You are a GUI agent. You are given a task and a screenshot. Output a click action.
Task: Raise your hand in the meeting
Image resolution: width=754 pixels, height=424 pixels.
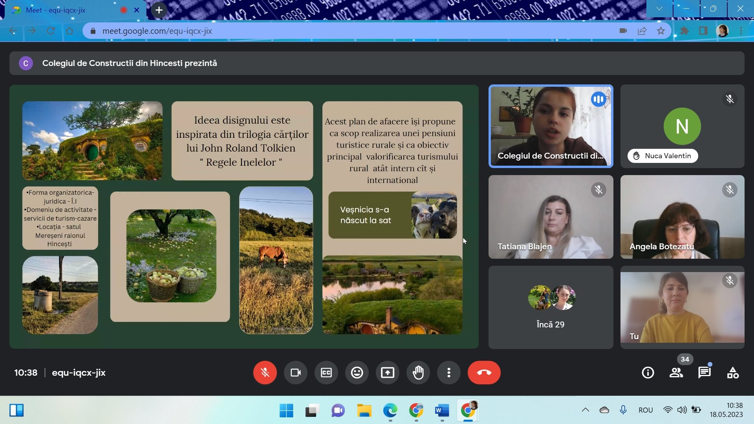418,373
